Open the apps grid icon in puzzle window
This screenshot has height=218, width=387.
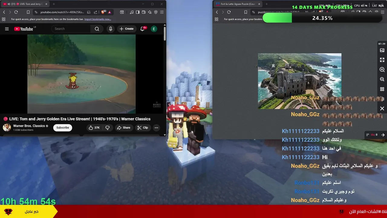coord(216,19)
